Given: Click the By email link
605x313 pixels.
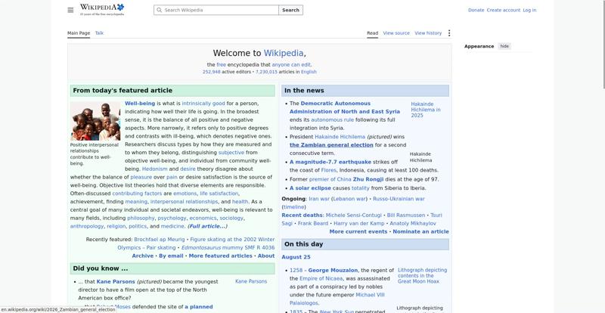Looking at the screenshot, I should (x=171, y=256).
